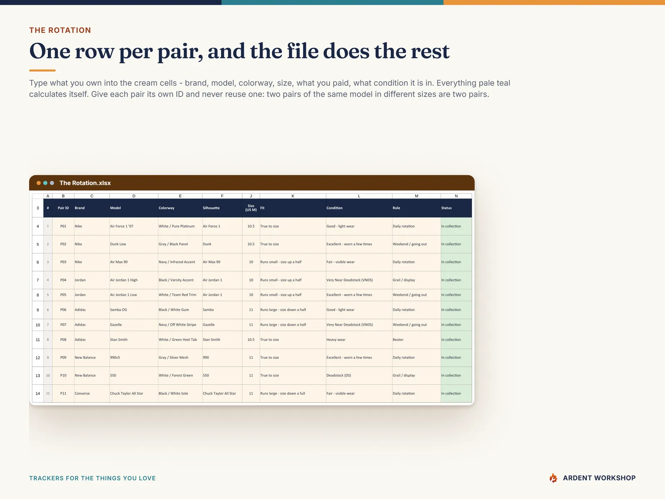
Task: Click the 'Heavy wear' condition cell
Action: point(359,340)
